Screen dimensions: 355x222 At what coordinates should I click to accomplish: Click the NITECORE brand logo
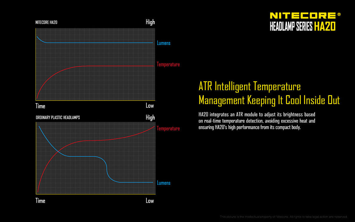point(302,16)
